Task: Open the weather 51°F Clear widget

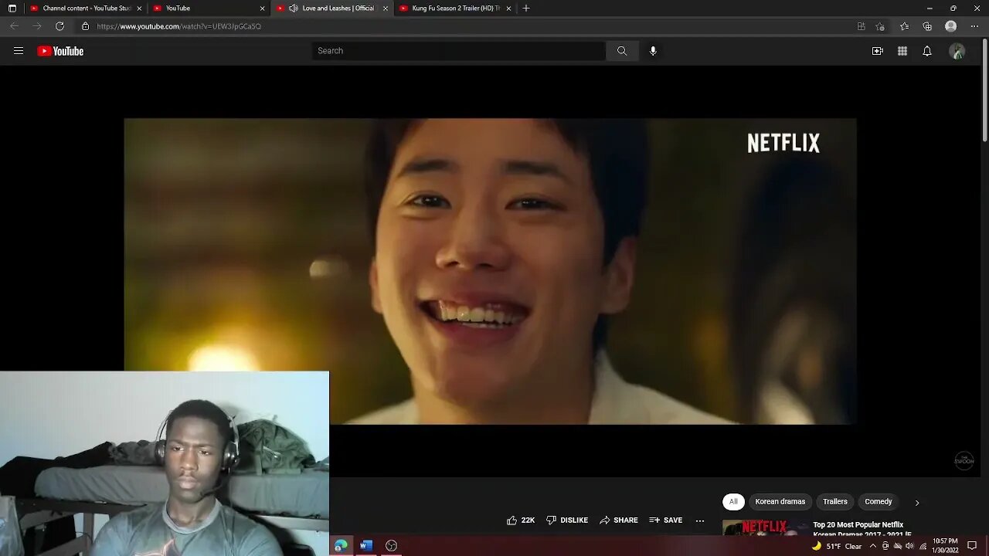Action: coord(837,546)
